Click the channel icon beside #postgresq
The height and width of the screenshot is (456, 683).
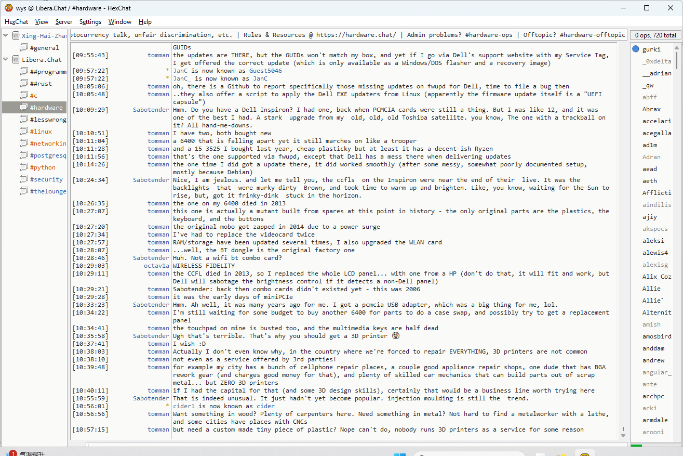[x=23, y=155]
